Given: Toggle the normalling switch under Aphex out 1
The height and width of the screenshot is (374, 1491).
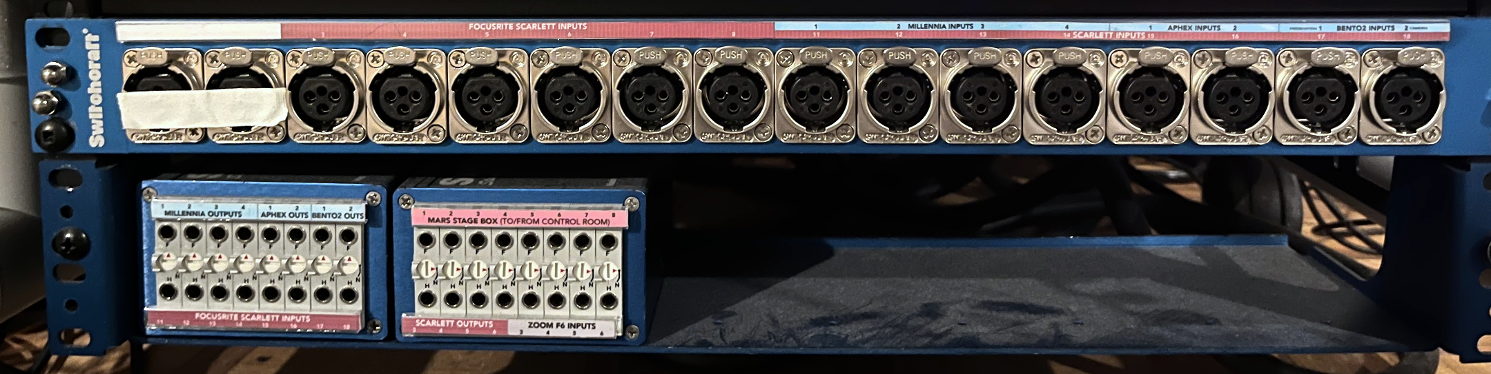Looking at the screenshot, I should click(x=270, y=264).
